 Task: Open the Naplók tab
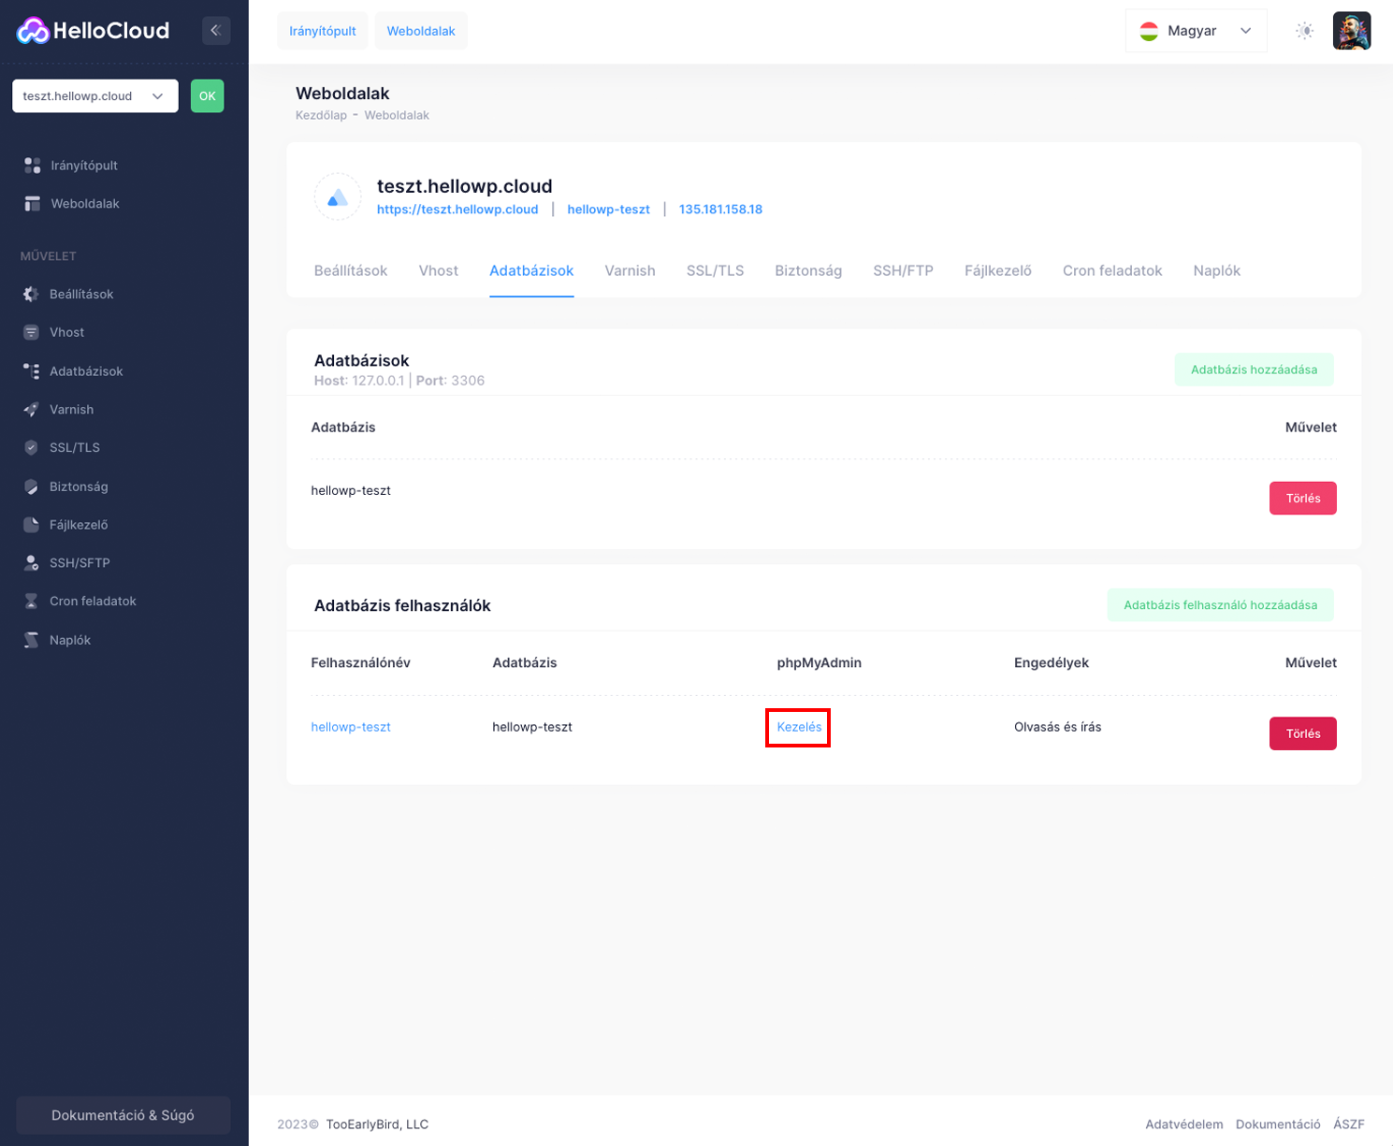[x=1216, y=270]
